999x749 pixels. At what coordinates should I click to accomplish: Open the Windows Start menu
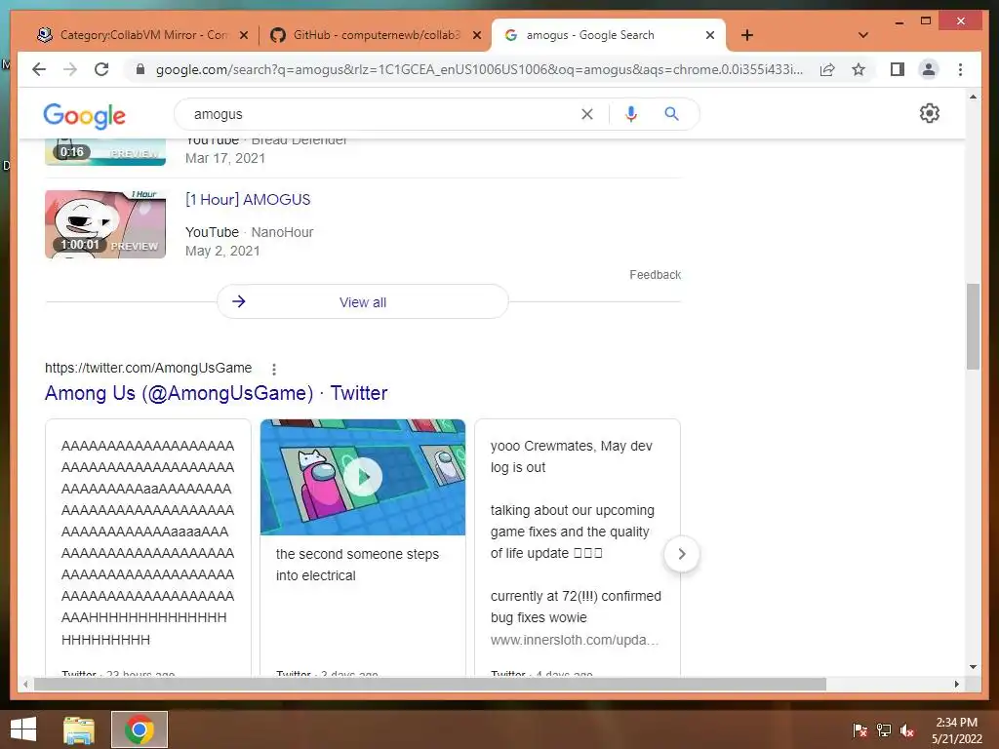23,729
